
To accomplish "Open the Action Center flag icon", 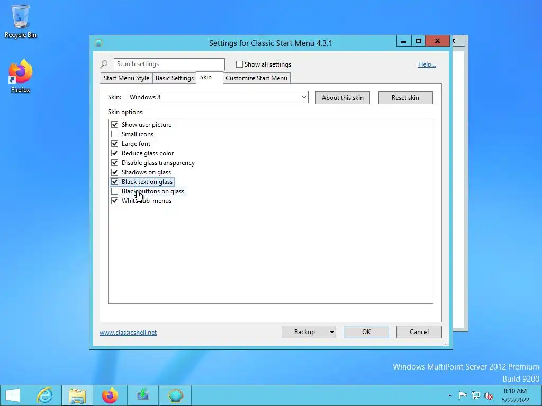I will pyautogui.click(x=463, y=395).
